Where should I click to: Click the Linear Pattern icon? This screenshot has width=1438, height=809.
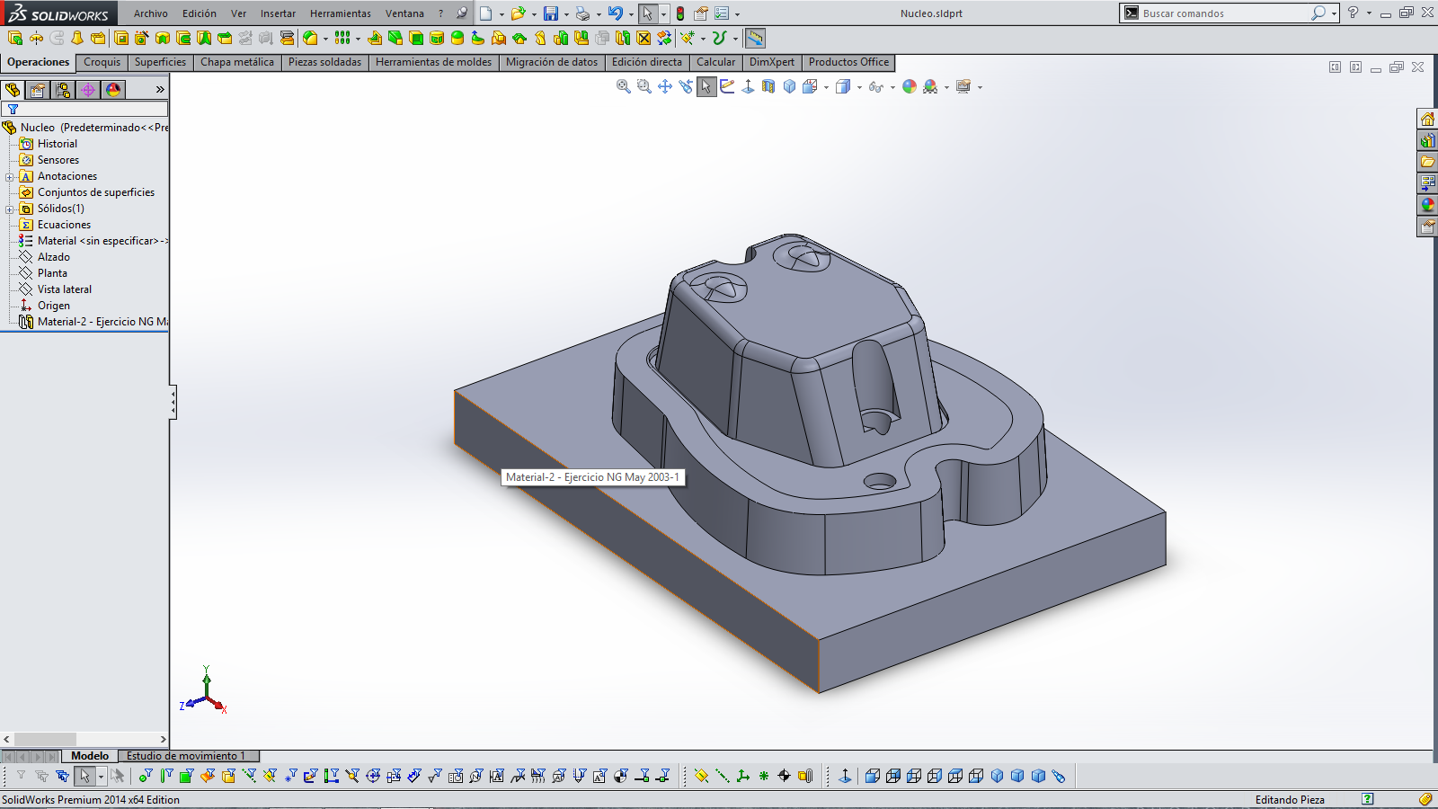[x=342, y=38]
